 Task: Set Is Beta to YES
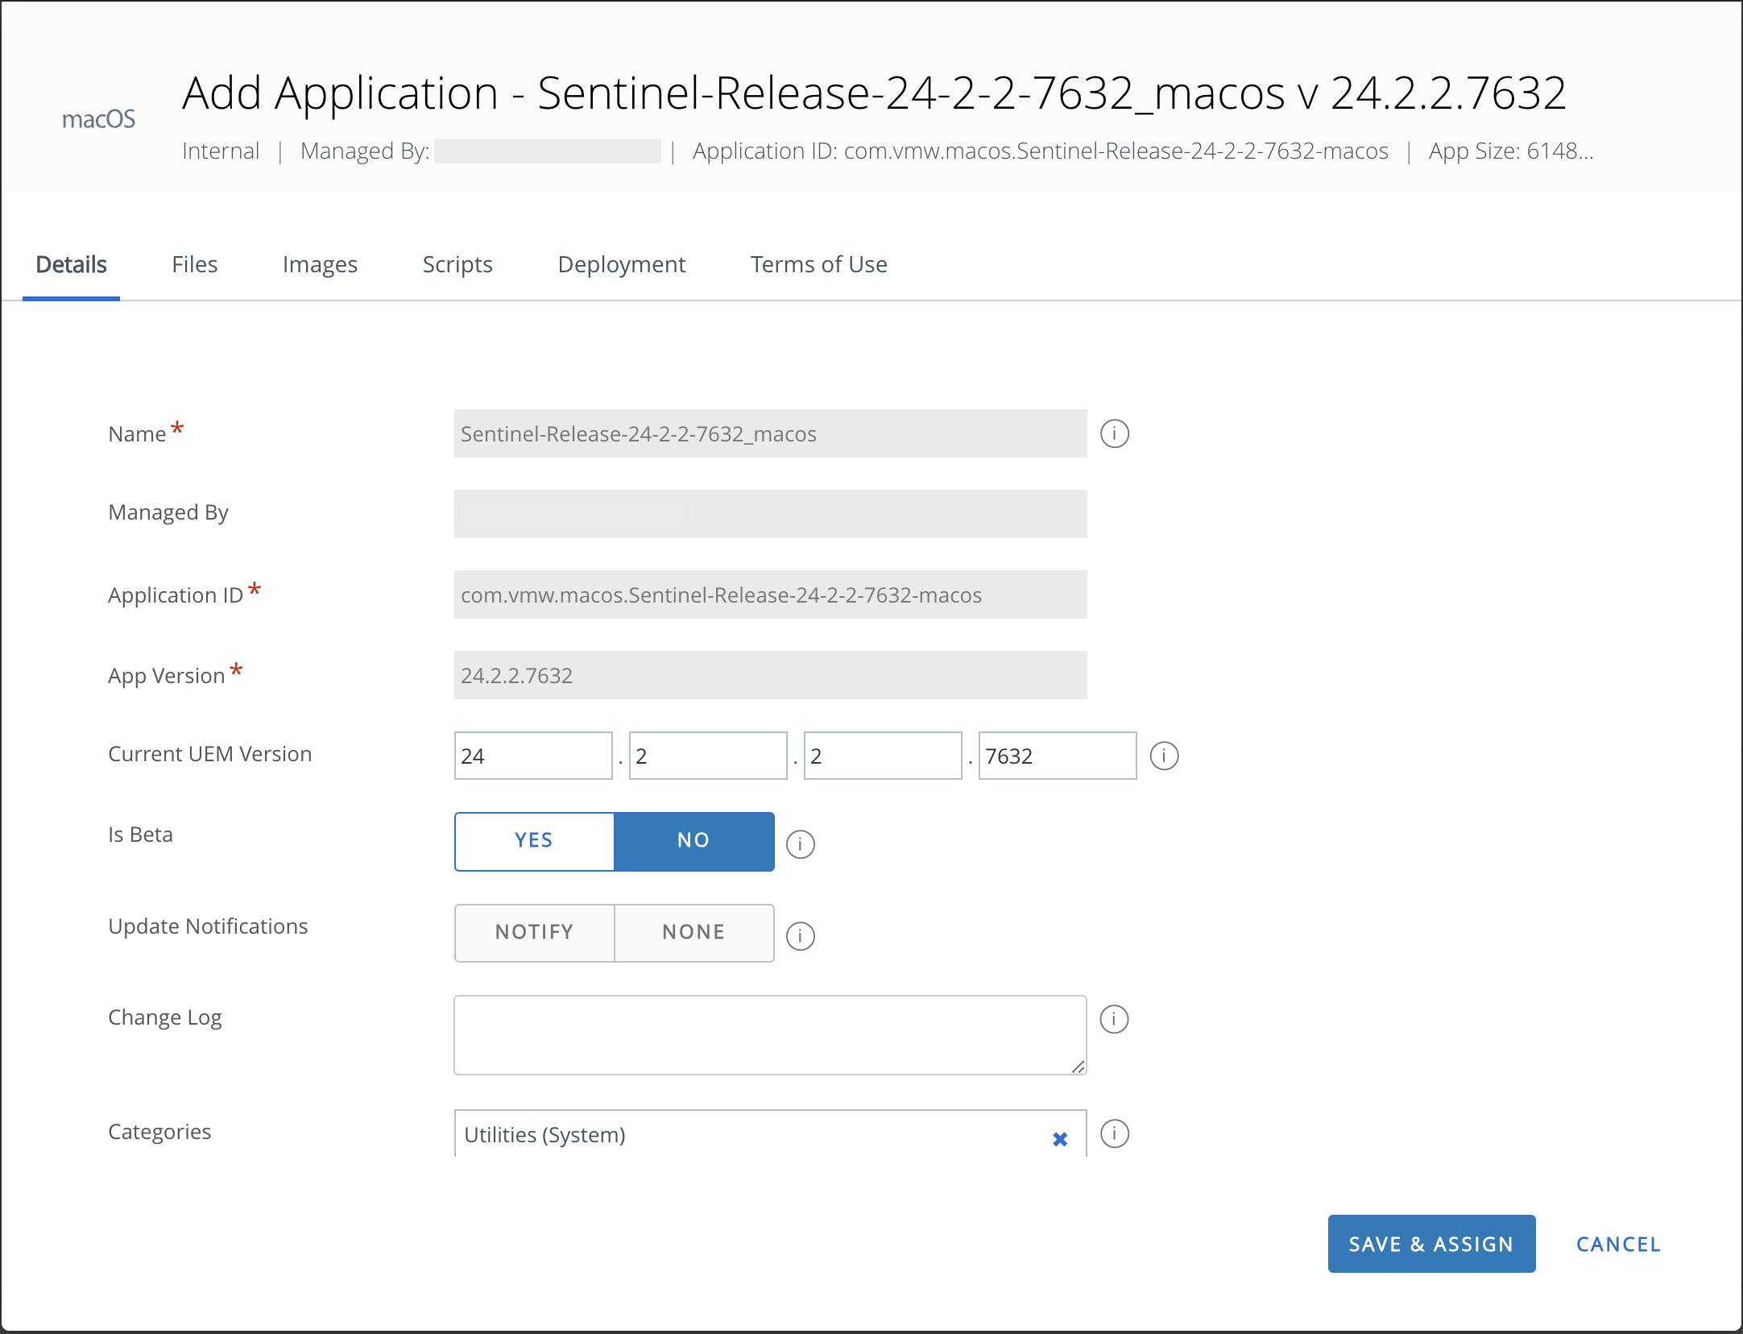click(534, 841)
